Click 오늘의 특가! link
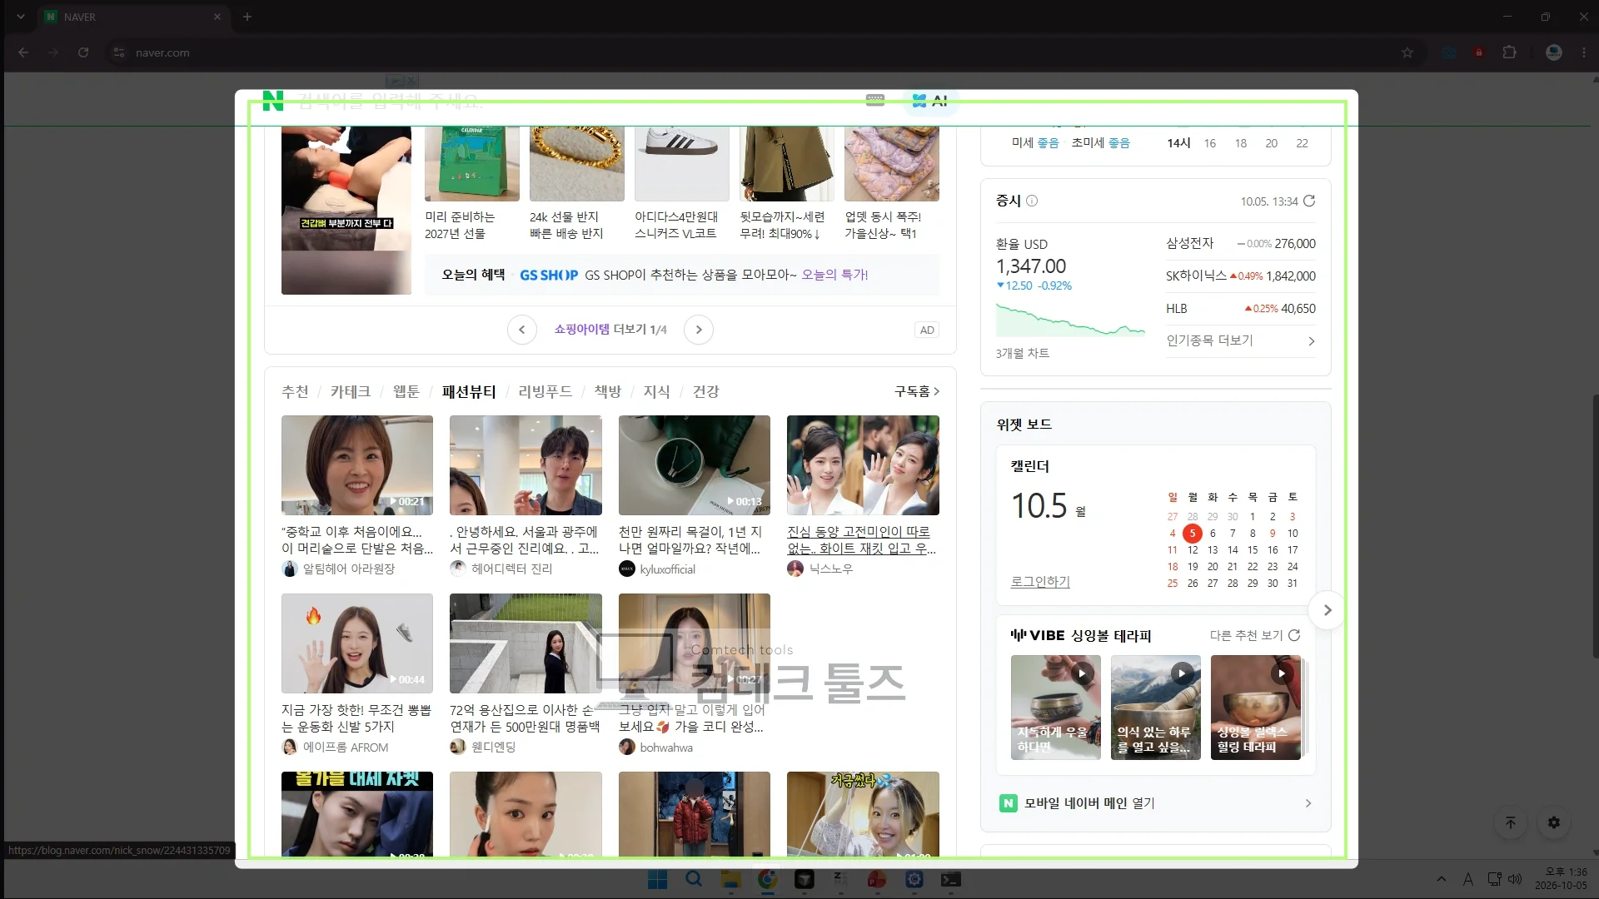Viewport: 1599px width, 899px height. coord(834,275)
